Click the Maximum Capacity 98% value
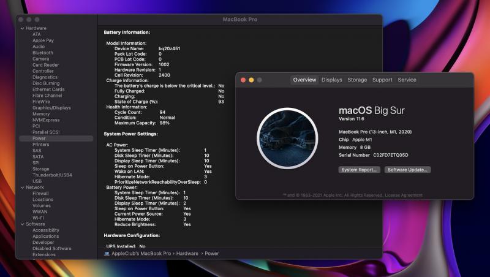490x277 pixels. [x=164, y=123]
